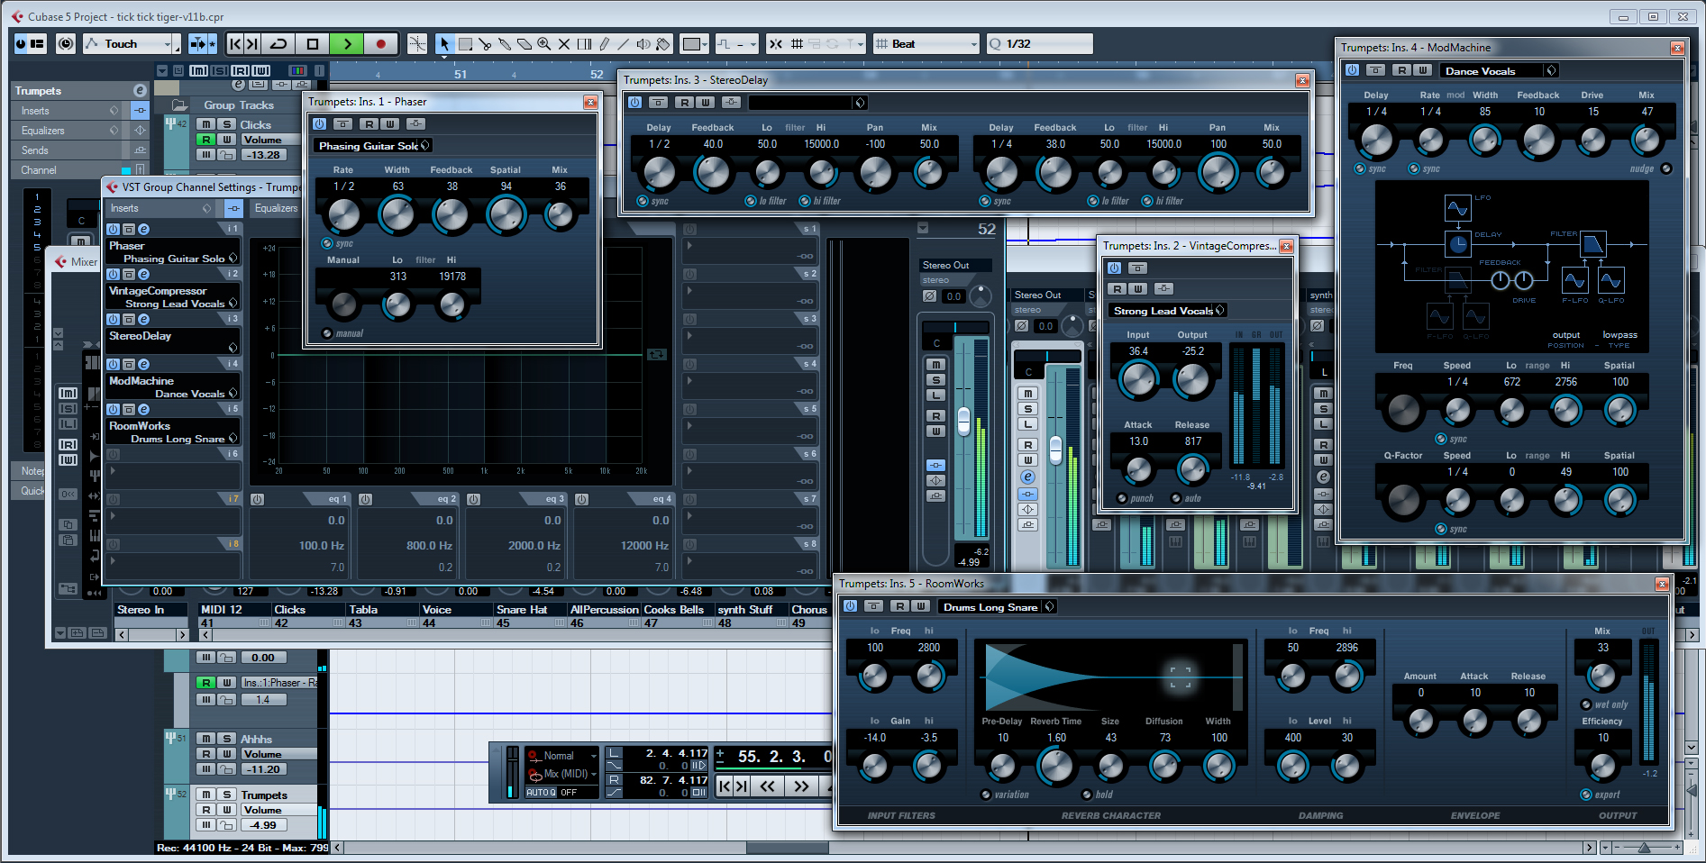Open the Normal record mode dropdown
This screenshot has width=1706, height=863.
(561, 756)
